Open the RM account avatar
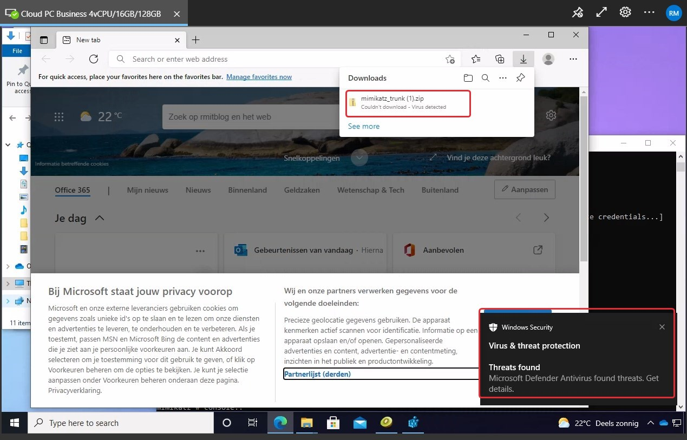 673,12
